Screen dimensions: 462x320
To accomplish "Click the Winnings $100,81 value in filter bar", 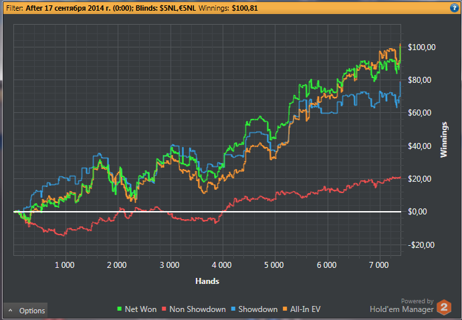I will (245, 8).
